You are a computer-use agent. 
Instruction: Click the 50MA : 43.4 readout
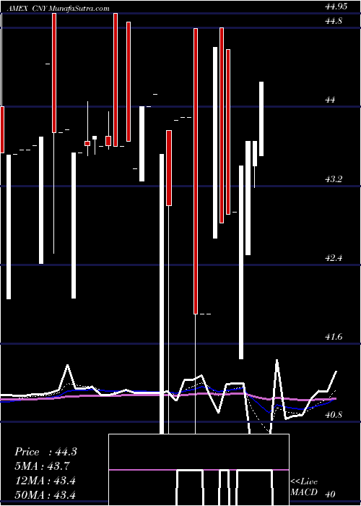pyautogui.click(x=45, y=494)
